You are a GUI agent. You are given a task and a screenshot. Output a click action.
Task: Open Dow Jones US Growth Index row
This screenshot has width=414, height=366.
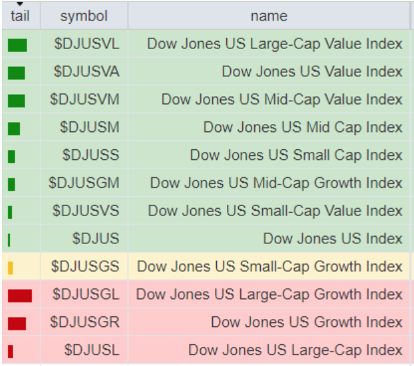point(307,322)
